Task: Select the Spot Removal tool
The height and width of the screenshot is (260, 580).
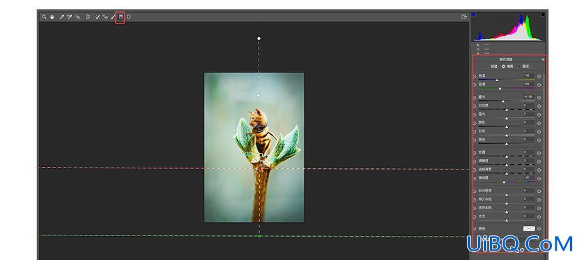Action: point(97,17)
